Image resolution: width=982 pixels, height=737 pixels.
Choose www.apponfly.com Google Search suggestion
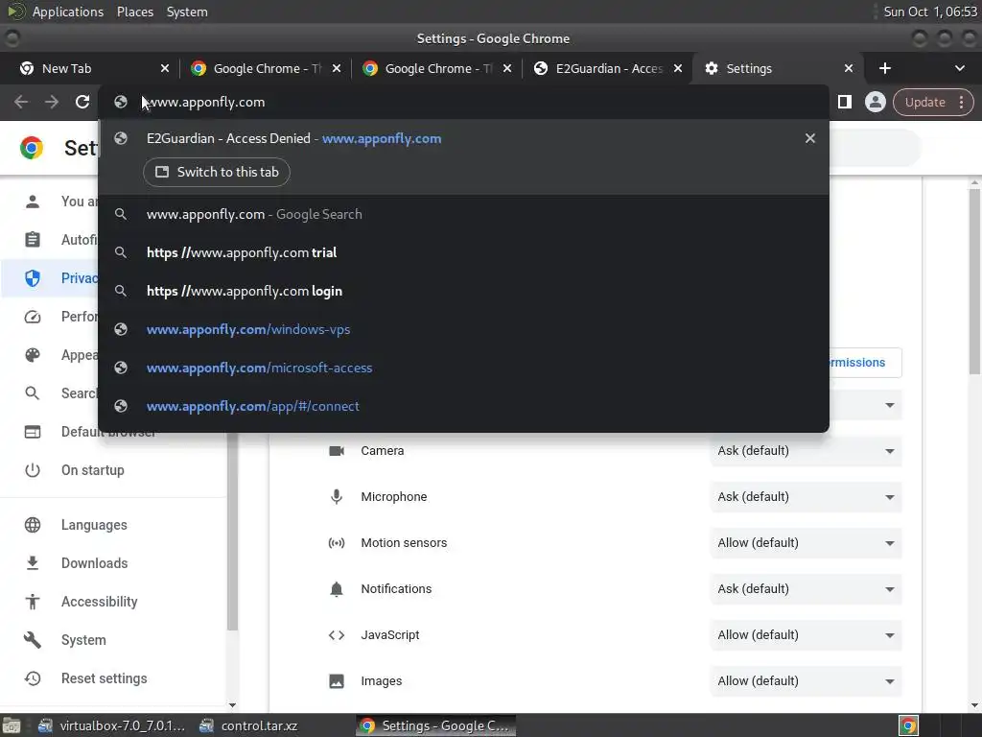(x=463, y=214)
